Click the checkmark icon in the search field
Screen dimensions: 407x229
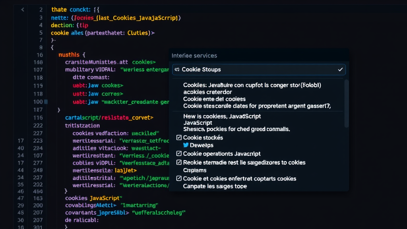[340, 69]
